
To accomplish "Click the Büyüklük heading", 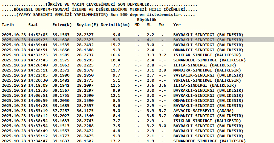I will click(x=146, y=20).
